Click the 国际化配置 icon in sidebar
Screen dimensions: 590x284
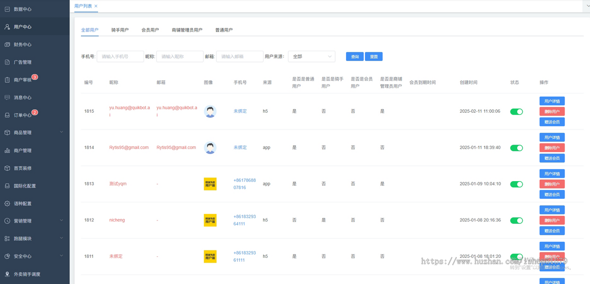coord(7,186)
